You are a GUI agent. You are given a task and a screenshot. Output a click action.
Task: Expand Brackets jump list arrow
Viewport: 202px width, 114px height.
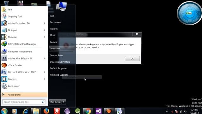click(x=45, y=79)
